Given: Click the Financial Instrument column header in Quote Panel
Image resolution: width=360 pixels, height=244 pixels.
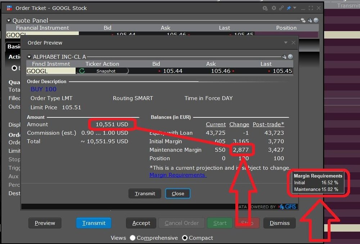Looking at the screenshot, I should (x=42, y=28).
